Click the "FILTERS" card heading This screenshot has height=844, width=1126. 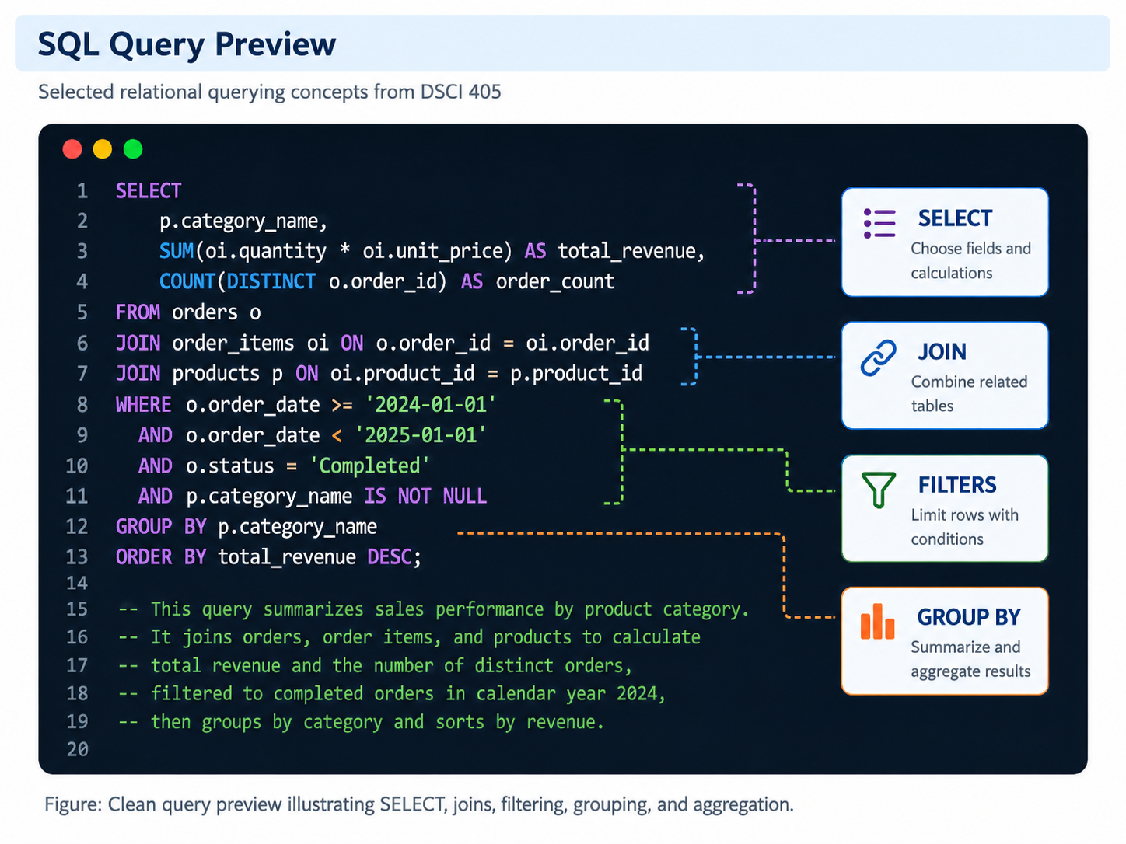(957, 485)
